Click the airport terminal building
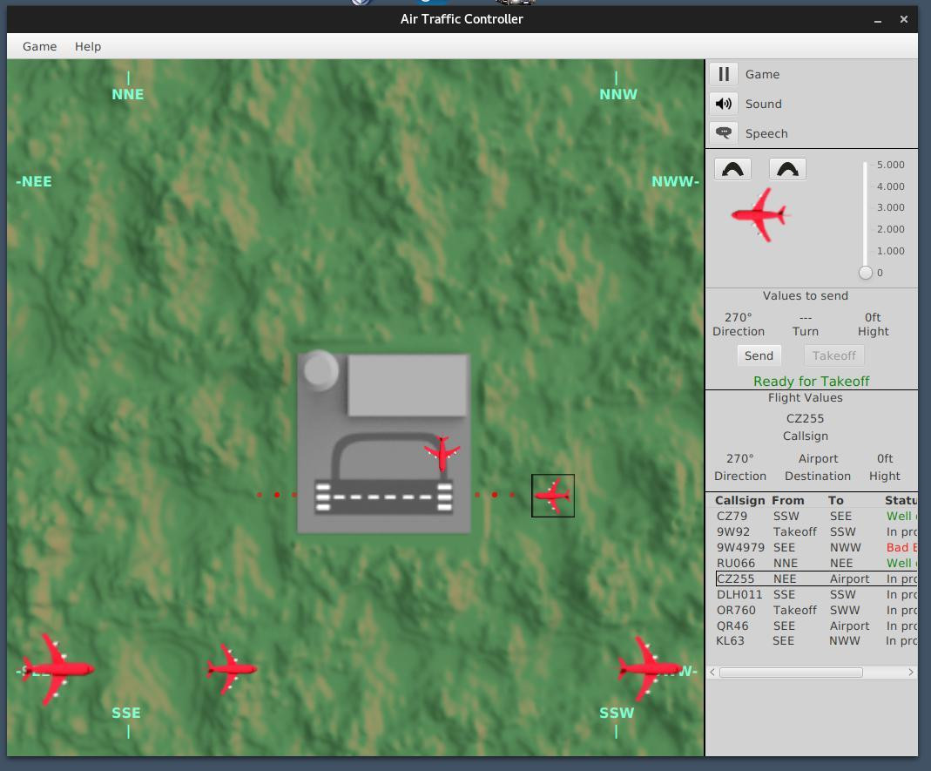The height and width of the screenshot is (771, 931). [408, 385]
